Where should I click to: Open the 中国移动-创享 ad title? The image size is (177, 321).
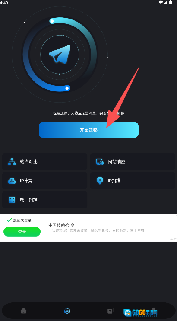(61, 225)
